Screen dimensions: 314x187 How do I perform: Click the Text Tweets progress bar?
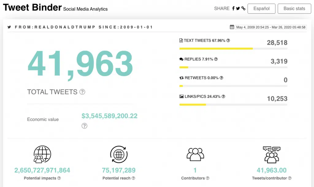(x=233, y=49)
